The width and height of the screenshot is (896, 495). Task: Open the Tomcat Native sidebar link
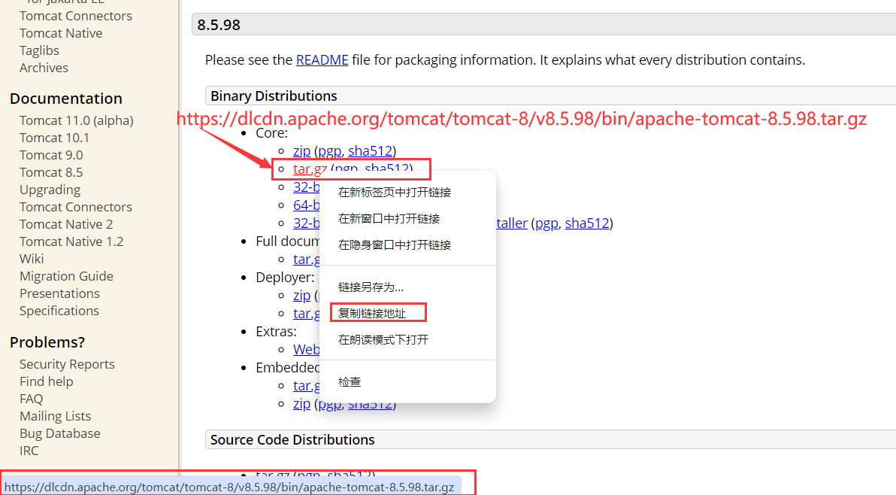61,33
